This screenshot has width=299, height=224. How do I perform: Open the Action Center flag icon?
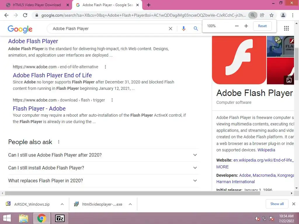[272, 218]
